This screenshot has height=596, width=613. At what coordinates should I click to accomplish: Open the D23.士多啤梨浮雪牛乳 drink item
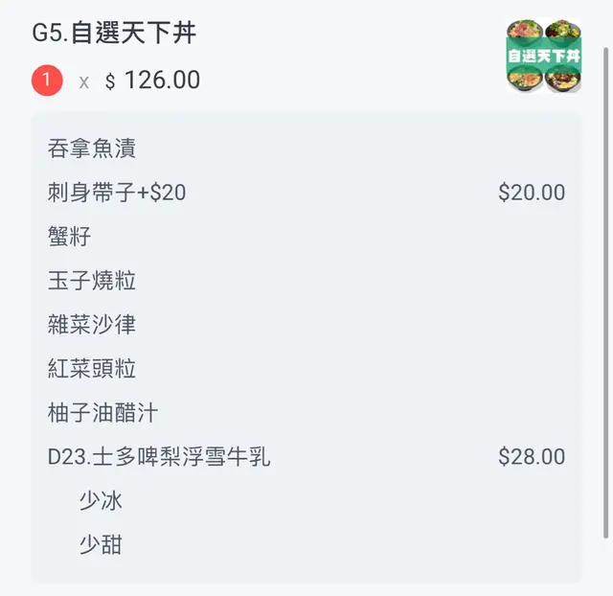(159, 457)
